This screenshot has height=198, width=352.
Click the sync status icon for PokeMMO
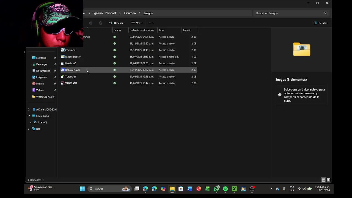[115, 63]
